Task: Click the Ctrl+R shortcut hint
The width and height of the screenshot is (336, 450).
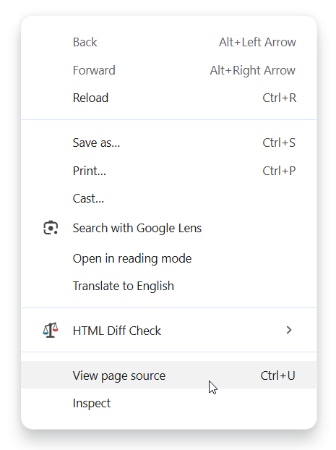Action: (x=279, y=98)
